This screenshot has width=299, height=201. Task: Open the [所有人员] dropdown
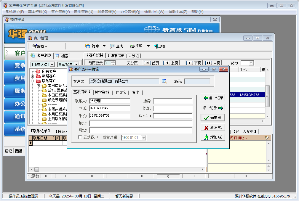click(x=52, y=65)
